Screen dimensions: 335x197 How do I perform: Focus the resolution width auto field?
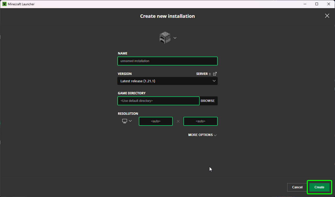pyautogui.click(x=156, y=121)
